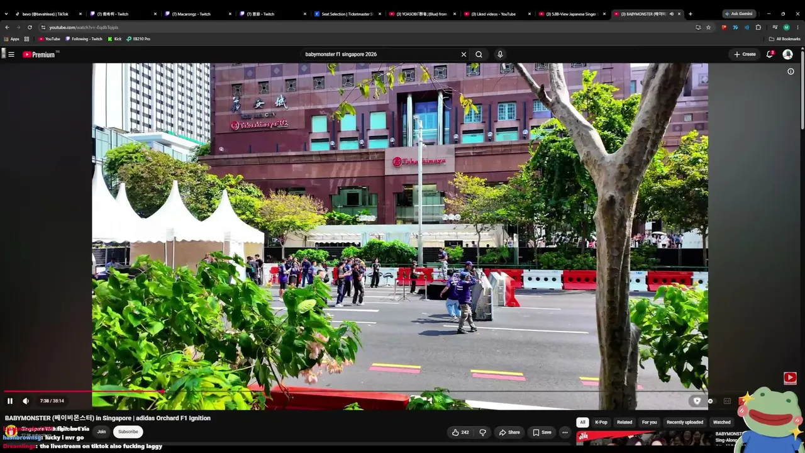Show the video info card icon
Screen dimensions: 805x453
(x=791, y=71)
